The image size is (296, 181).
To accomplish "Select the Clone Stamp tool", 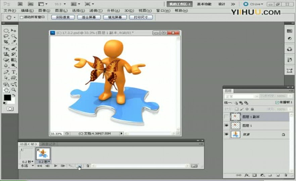I will point(6,54).
